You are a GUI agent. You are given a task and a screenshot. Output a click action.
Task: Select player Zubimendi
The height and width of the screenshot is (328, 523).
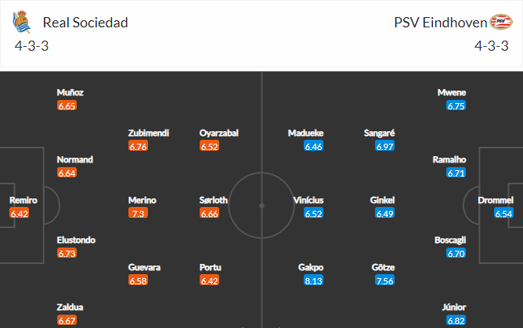[x=149, y=133]
